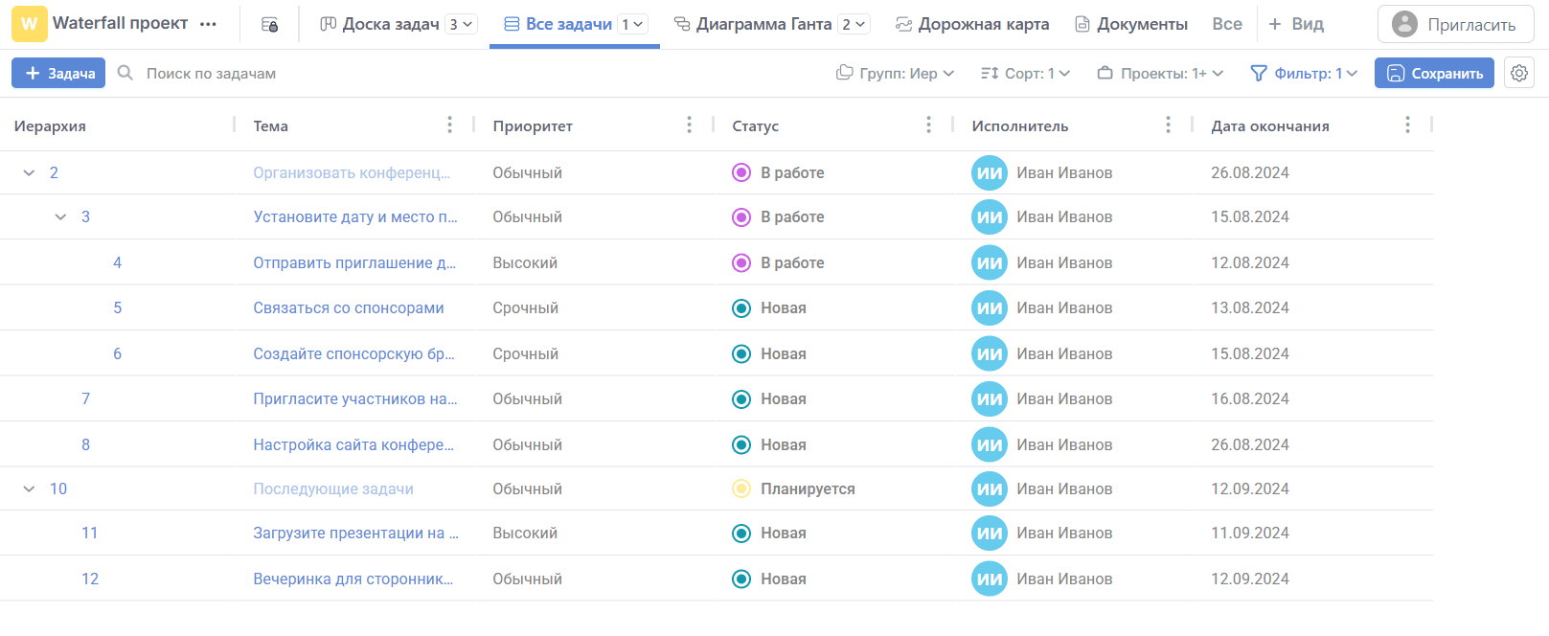The height and width of the screenshot is (636, 1549).
Task: Click the status circle for task Связаться со спонсорами
Action: (740, 308)
